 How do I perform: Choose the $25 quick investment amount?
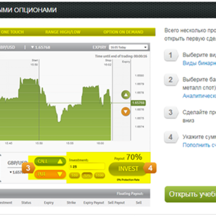(x=87, y=175)
